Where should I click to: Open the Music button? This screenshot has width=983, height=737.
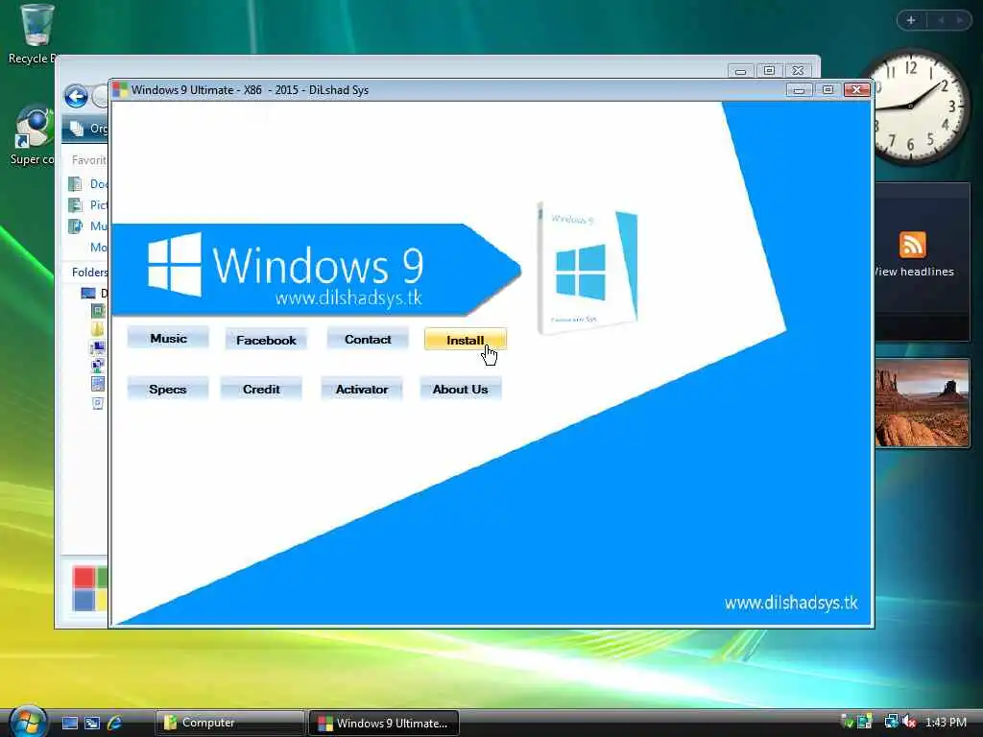[x=168, y=339]
